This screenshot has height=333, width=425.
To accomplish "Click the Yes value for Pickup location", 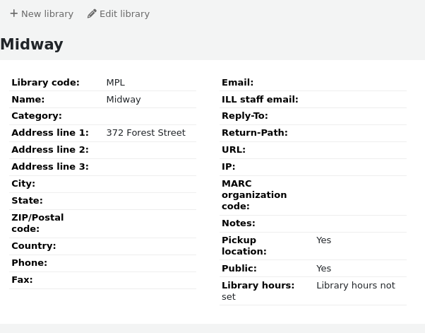I will 323,240.
